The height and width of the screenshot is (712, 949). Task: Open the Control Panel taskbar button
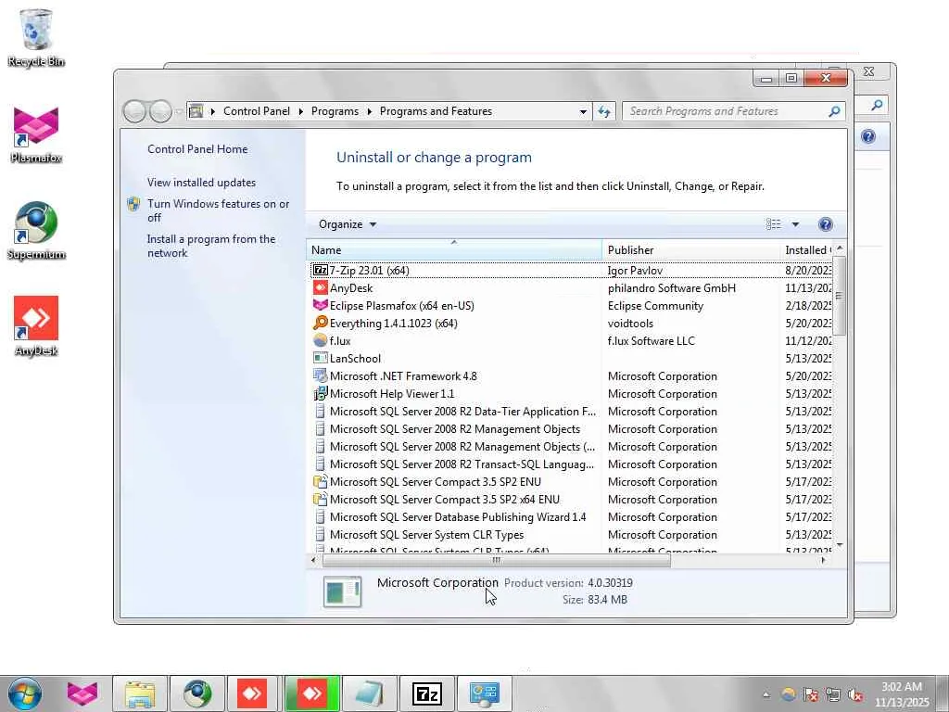pos(484,693)
